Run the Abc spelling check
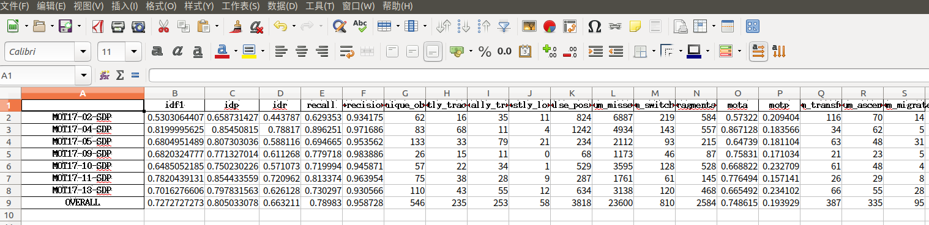This screenshot has height=225, width=929. [360, 26]
